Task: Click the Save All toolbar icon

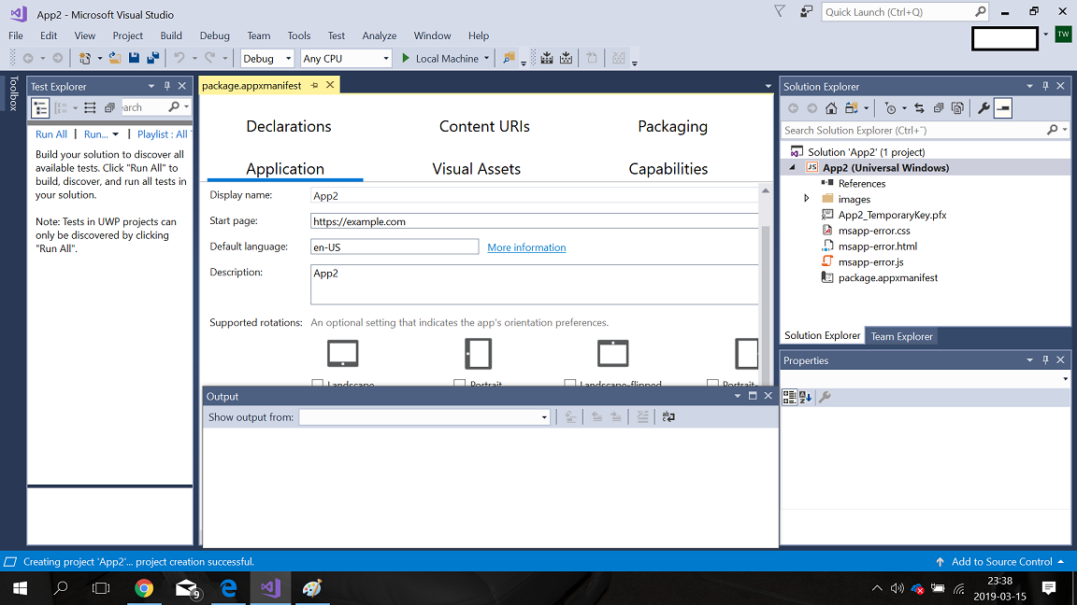Action: coord(152,58)
